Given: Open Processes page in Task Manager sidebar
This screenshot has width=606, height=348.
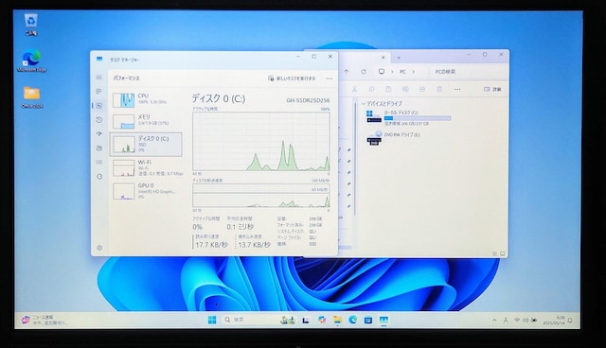Looking at the screenshot, I should coord(98,92).
